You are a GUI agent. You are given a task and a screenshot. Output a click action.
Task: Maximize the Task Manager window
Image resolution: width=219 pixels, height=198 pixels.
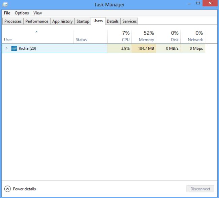point(198,3)
